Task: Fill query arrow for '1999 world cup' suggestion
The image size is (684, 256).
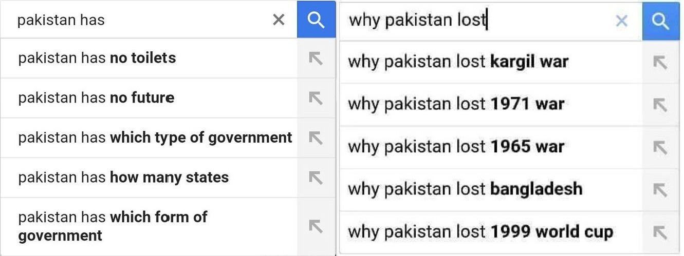Action: (660, 232)
